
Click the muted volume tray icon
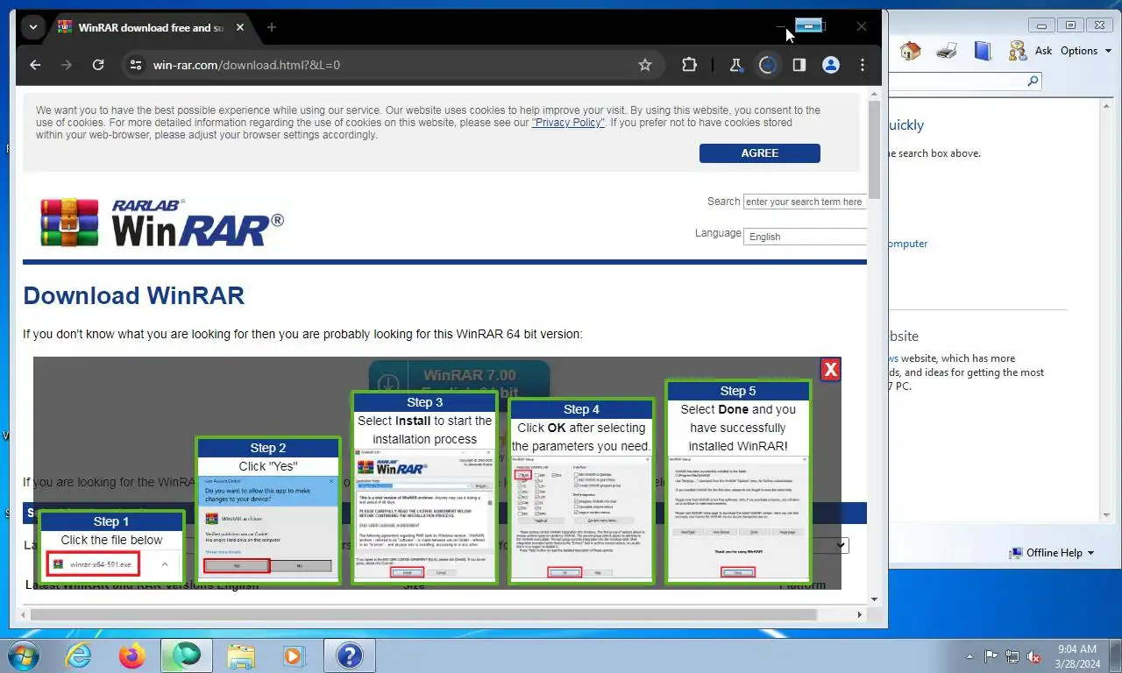point(1034,656)
